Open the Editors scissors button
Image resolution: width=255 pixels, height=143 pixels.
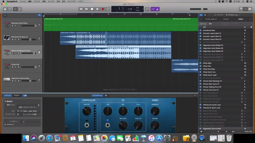pyautogui.click(x=20, y=9)
